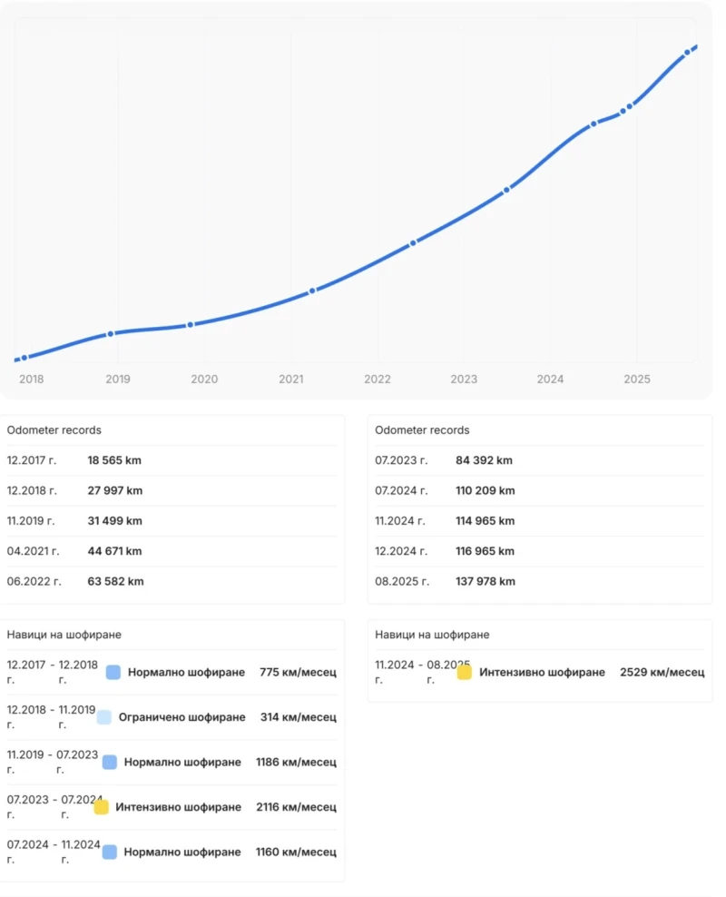This screenshot has height=897, width=726.
Task: Click the yellow swatch for 11.2024 - 08.2025
Action: [x=464, y=673]
